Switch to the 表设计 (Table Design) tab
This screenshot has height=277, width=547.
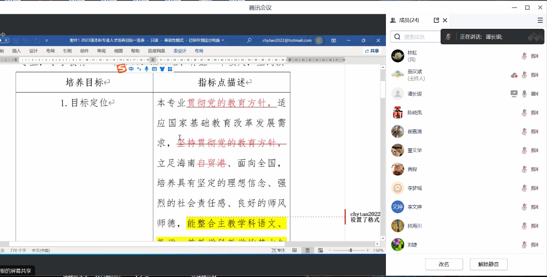coord(180,51)
